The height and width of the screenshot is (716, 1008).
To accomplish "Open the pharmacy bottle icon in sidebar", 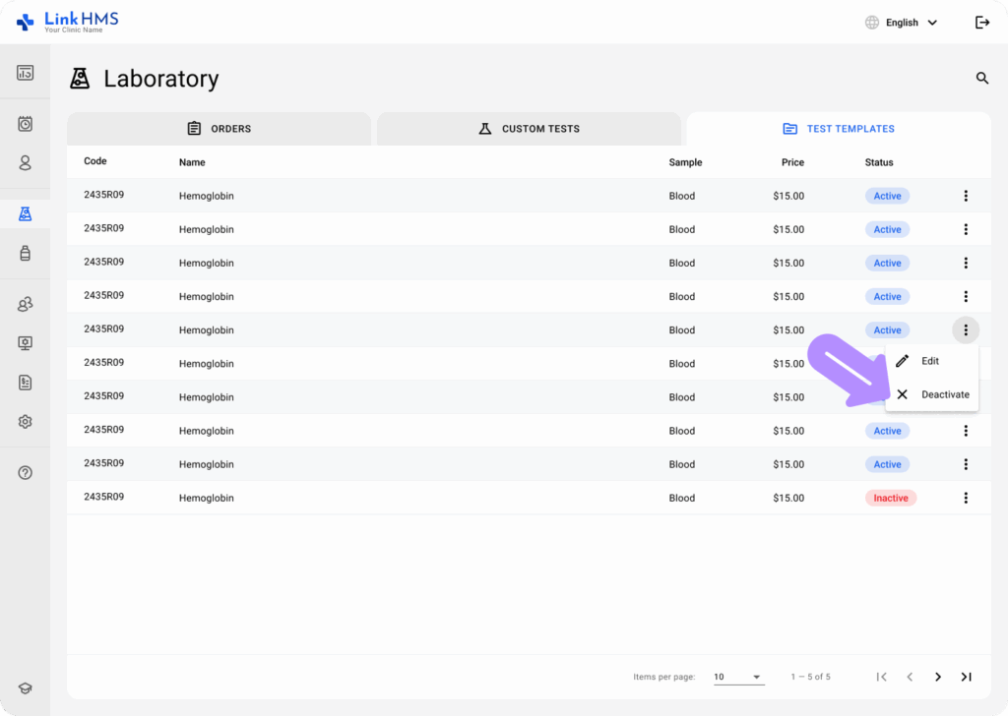I will pyautogui.click(x=25, y=253).
